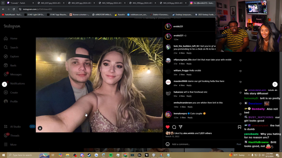This screenshot has height=158, width=282.
Task: Click the tagged people icon on photo
Action: pos(40,128)
